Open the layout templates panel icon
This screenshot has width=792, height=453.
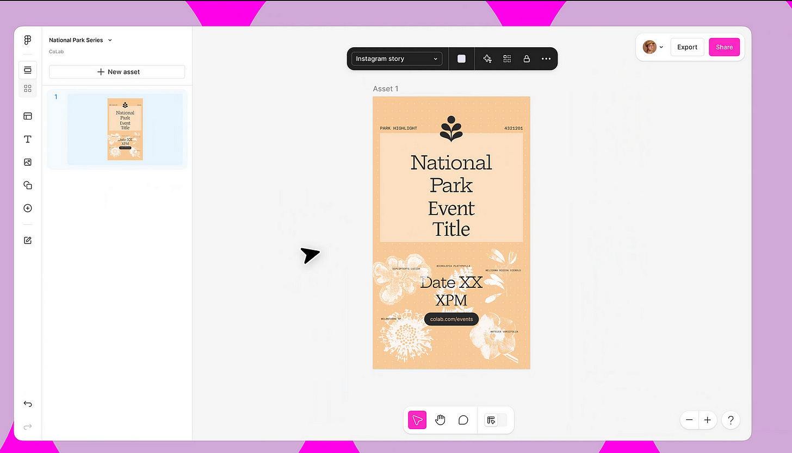click(x=28, y=116)
